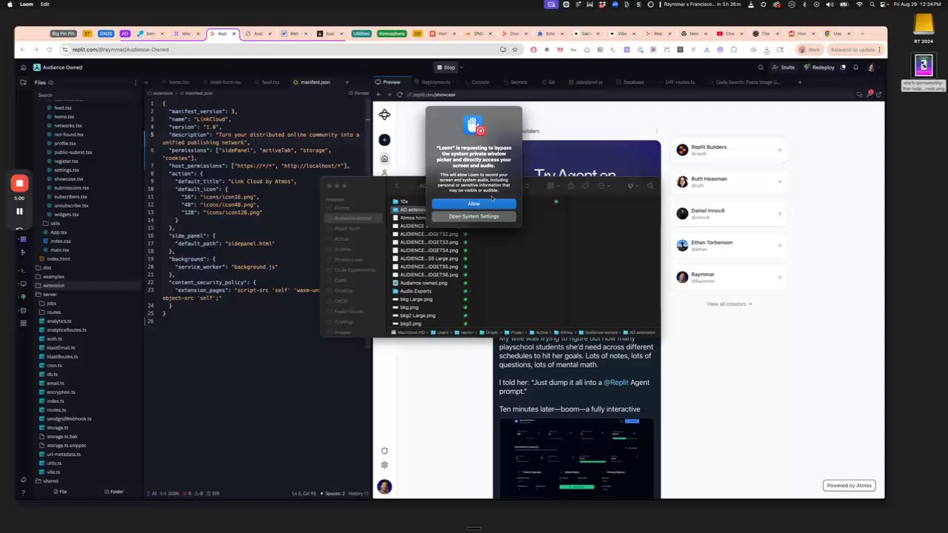Collapse the server folder
The height and width of the screenshot is (533, 948).
[x=50, y=295]
